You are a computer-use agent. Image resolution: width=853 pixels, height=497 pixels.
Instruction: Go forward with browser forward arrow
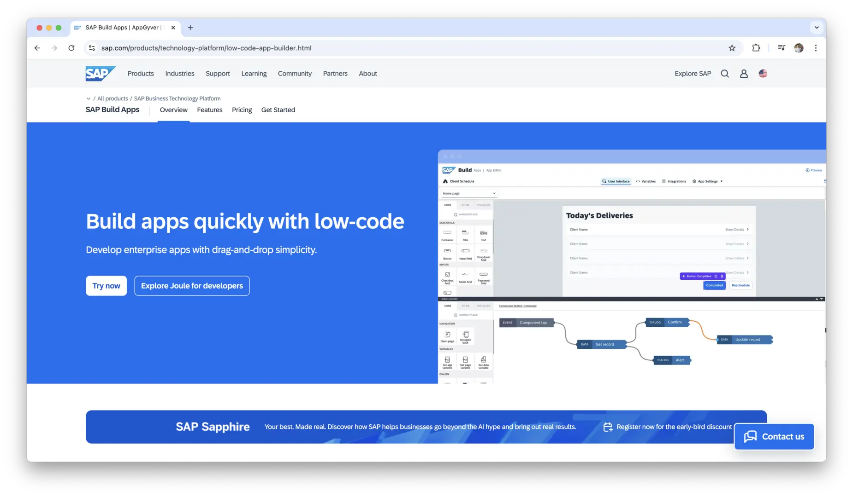click(x=54, y=48)
